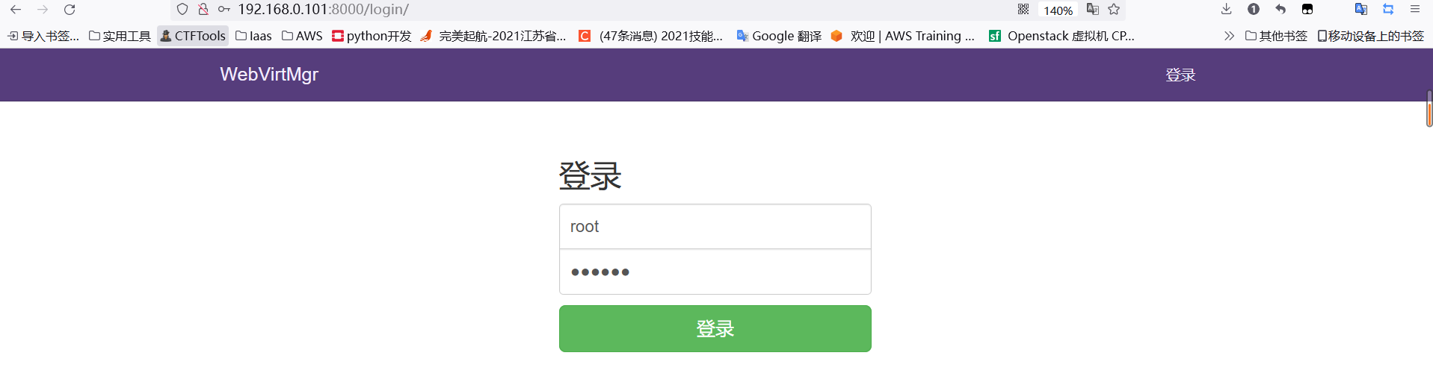Open the shield tracking protection icon
Screen dimensions: 1433x382
coord(182,10)
